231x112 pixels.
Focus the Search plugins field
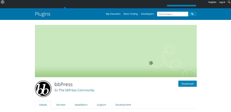tap(172, 14)
